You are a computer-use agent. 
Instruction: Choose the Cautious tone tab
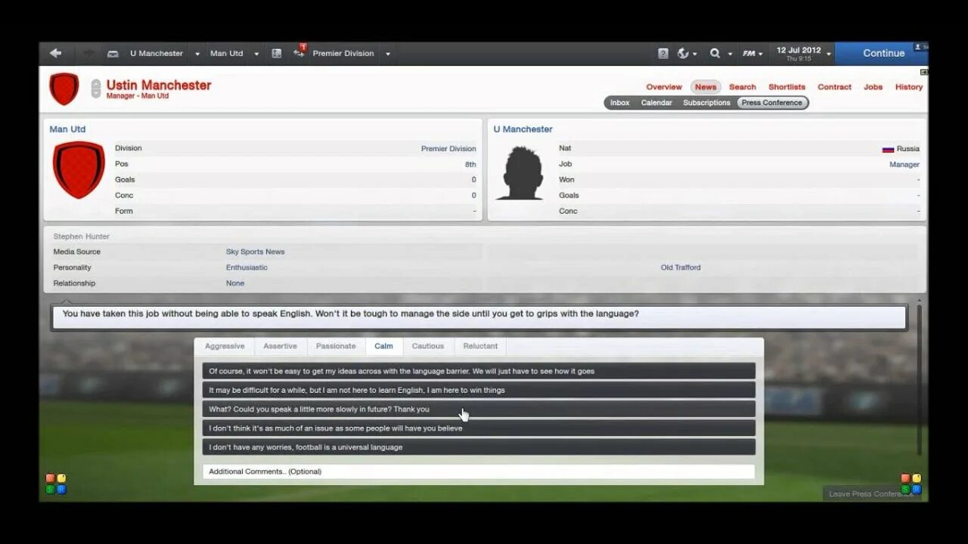pyautogui.click(x=428, y=346)
